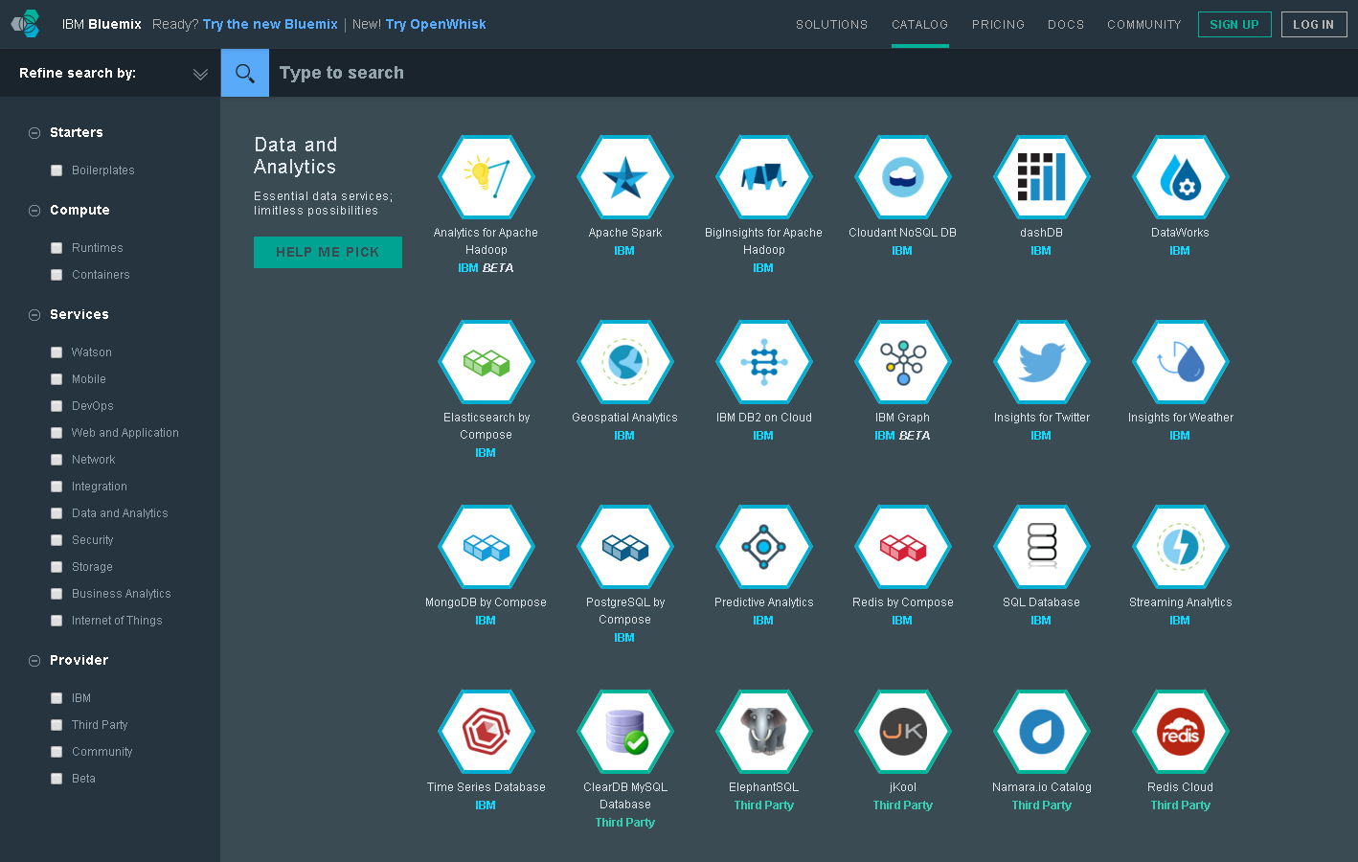The image size is (1358, 862).
Task: Collapse the Provider filter section
Action: 34,661
